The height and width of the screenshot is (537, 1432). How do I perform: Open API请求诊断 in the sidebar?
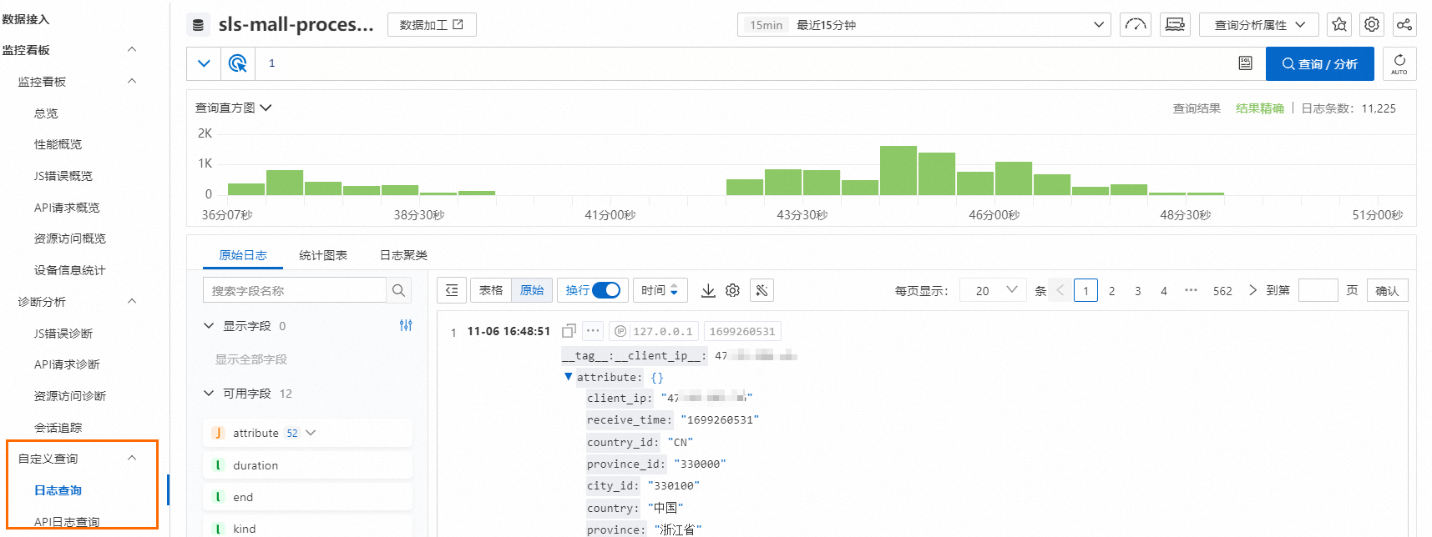point(67,364)
